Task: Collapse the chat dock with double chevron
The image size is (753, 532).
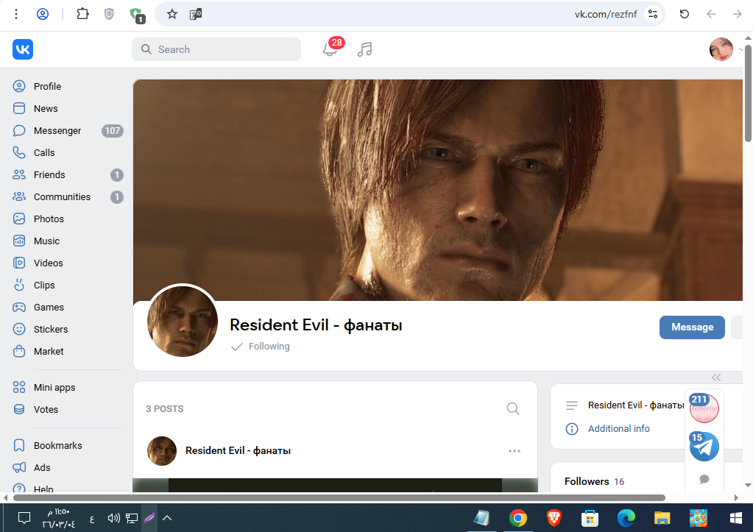Action: [716, 377]
